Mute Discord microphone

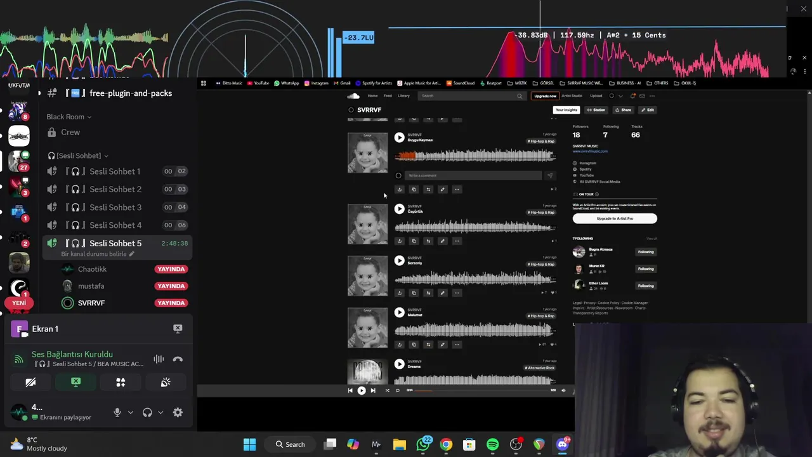click(x=117, y=413)
